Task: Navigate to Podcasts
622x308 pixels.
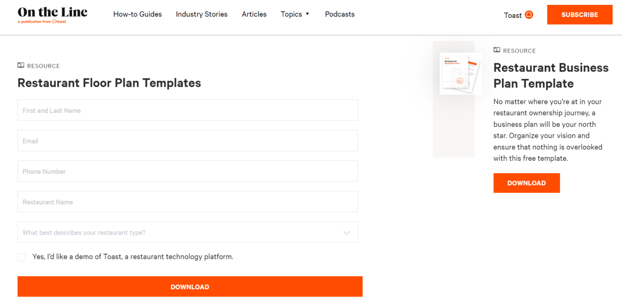Action: click(339, 14)
